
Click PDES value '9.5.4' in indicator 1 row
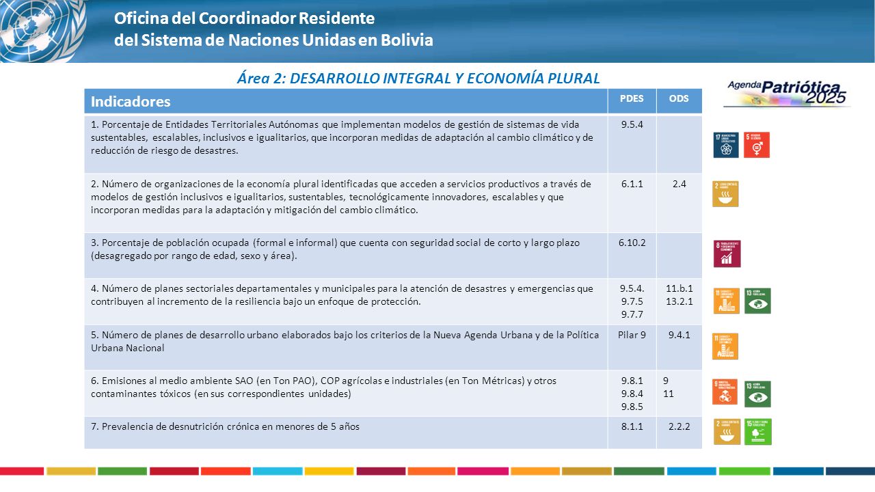(632, 124)
